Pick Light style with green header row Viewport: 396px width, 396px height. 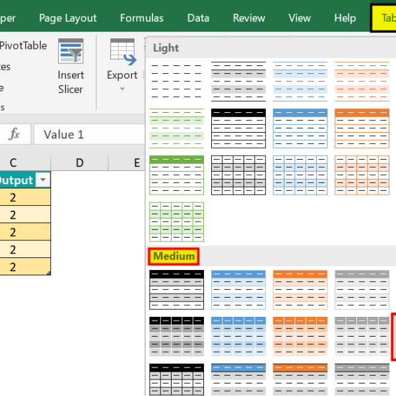[x=176, y=175]
